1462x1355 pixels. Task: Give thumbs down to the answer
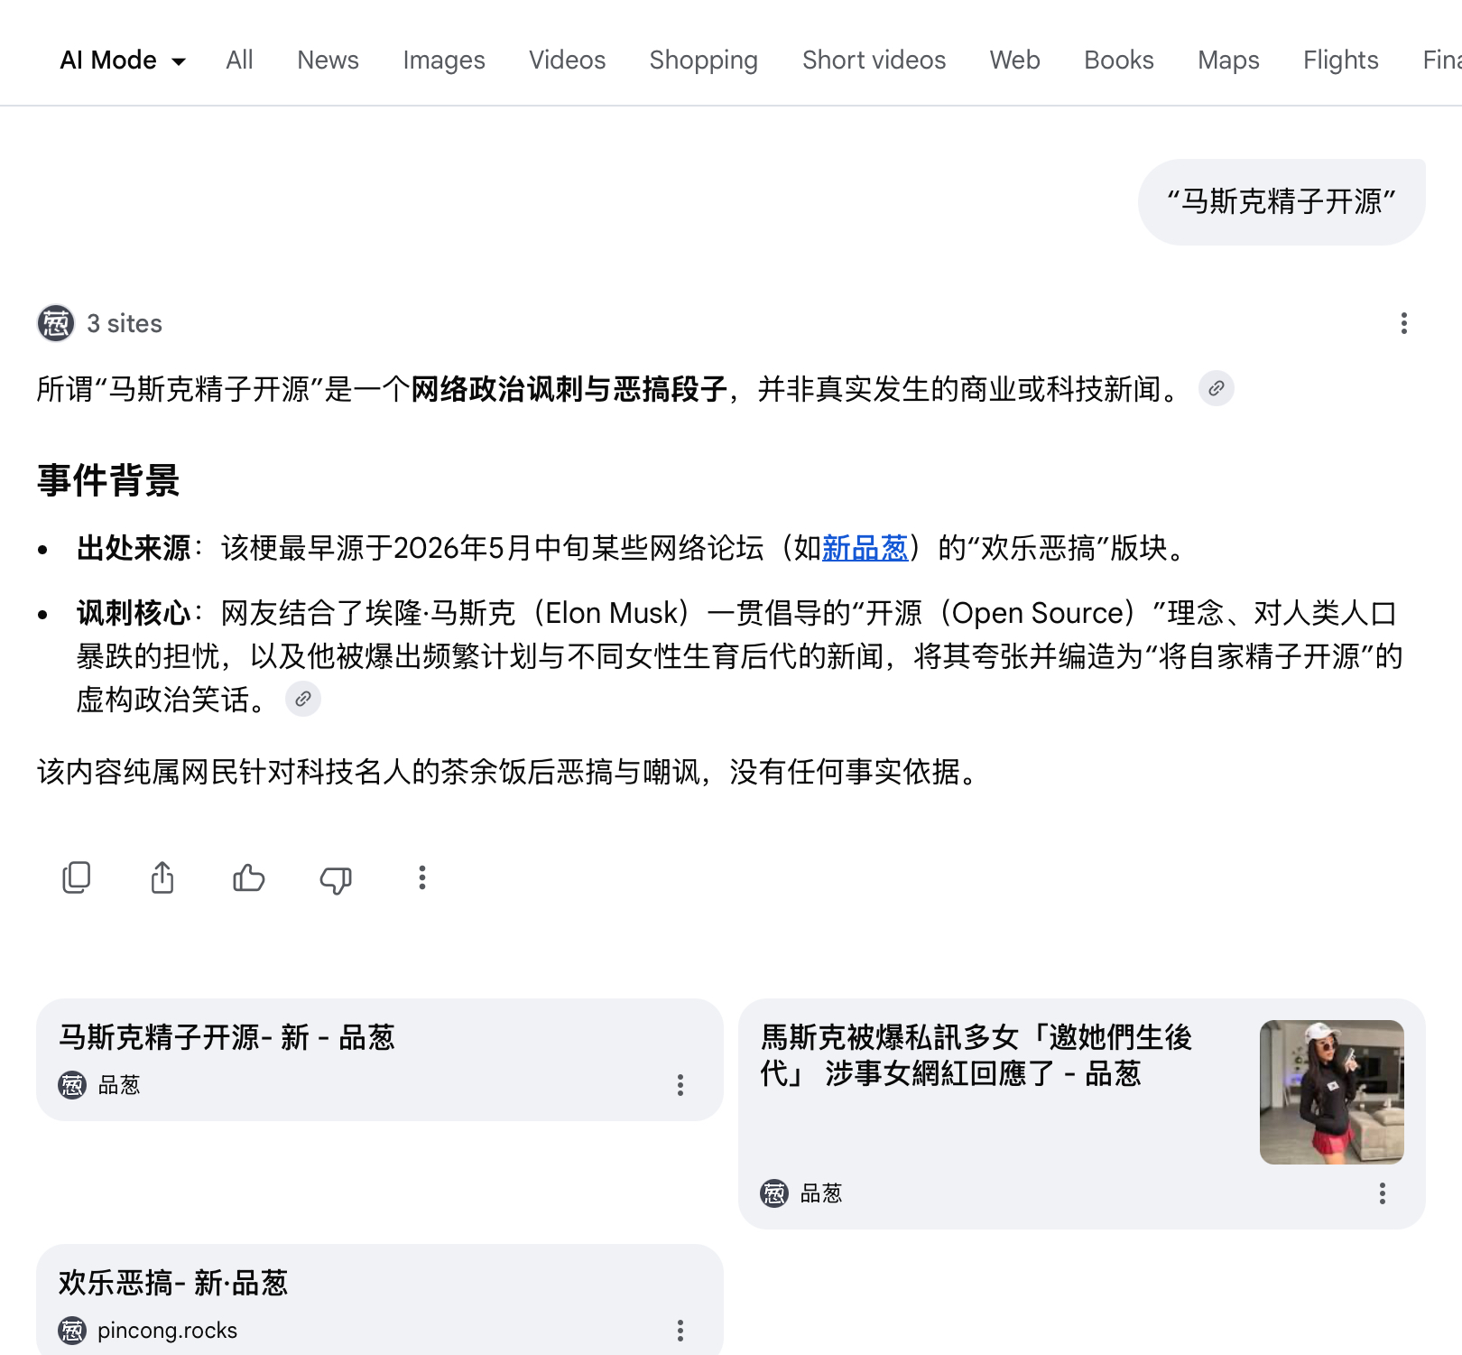coord(336,879)
